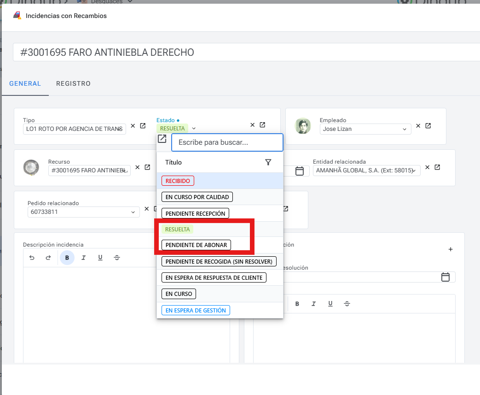
Task: Open Empleado record via external link icon
Action: 428,126
